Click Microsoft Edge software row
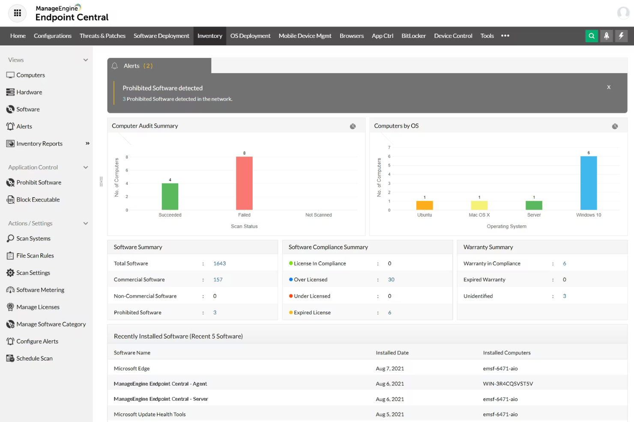The image size is (634, 422). pos(367,368)
